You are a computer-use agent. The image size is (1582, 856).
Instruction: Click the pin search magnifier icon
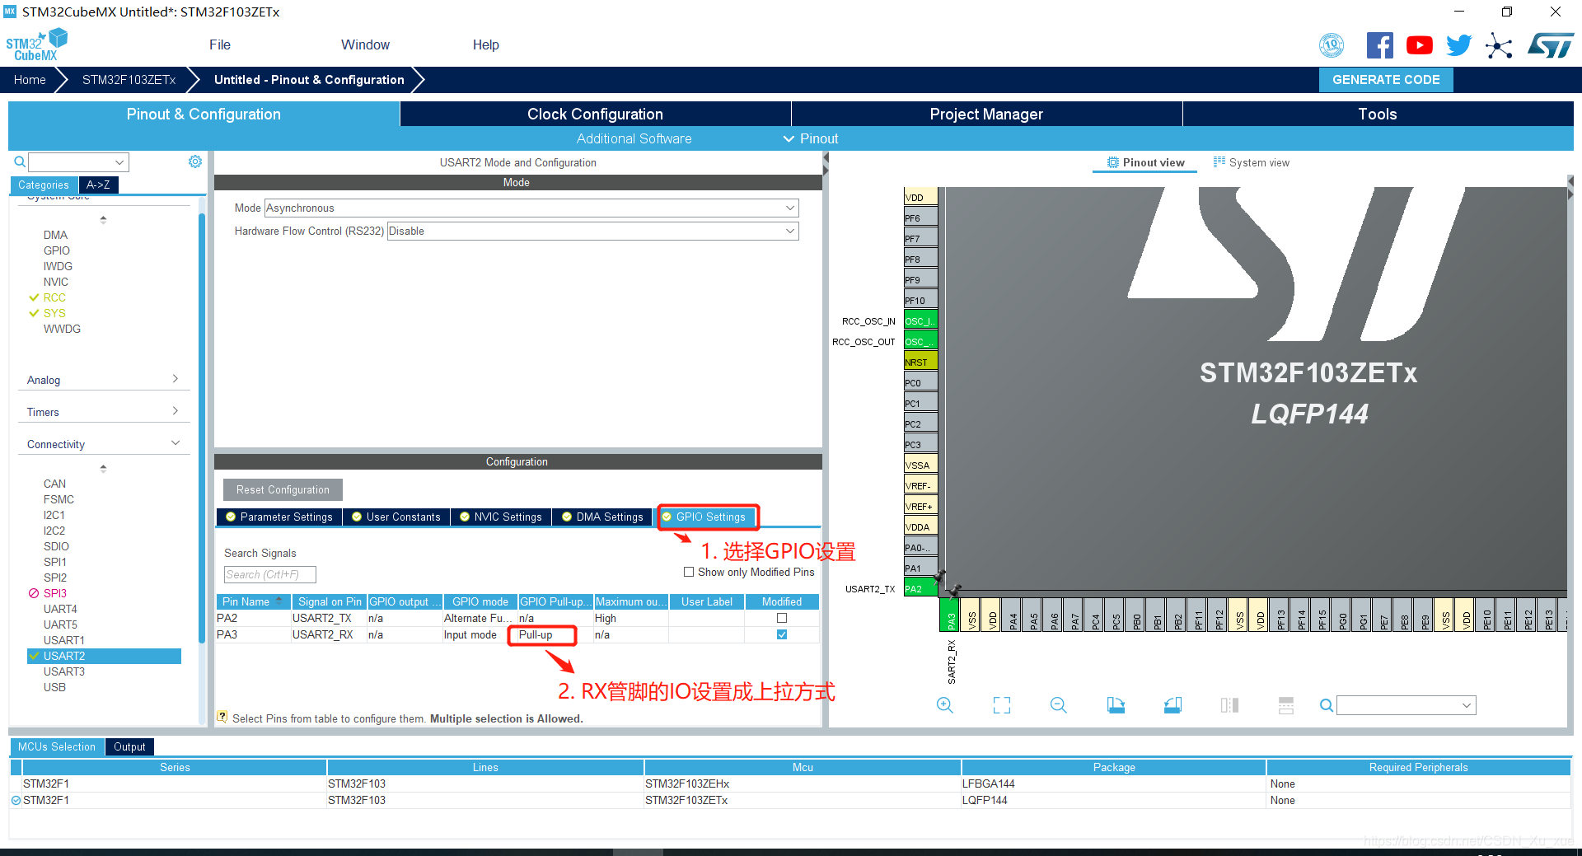(x=1326, y=705)
